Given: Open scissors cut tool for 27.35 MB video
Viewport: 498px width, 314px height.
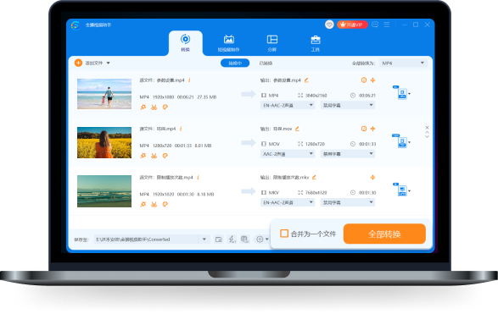Looking at the screenshot, I should point(154,107).
